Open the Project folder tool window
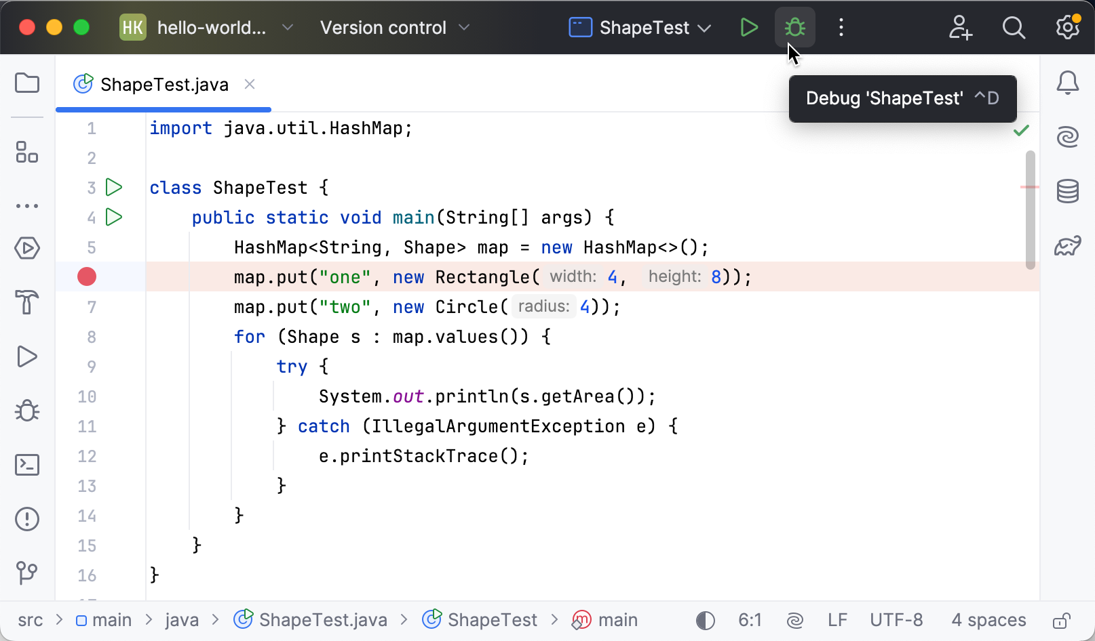Viewport: 1095px width, 641px height. tap(27, 83)
